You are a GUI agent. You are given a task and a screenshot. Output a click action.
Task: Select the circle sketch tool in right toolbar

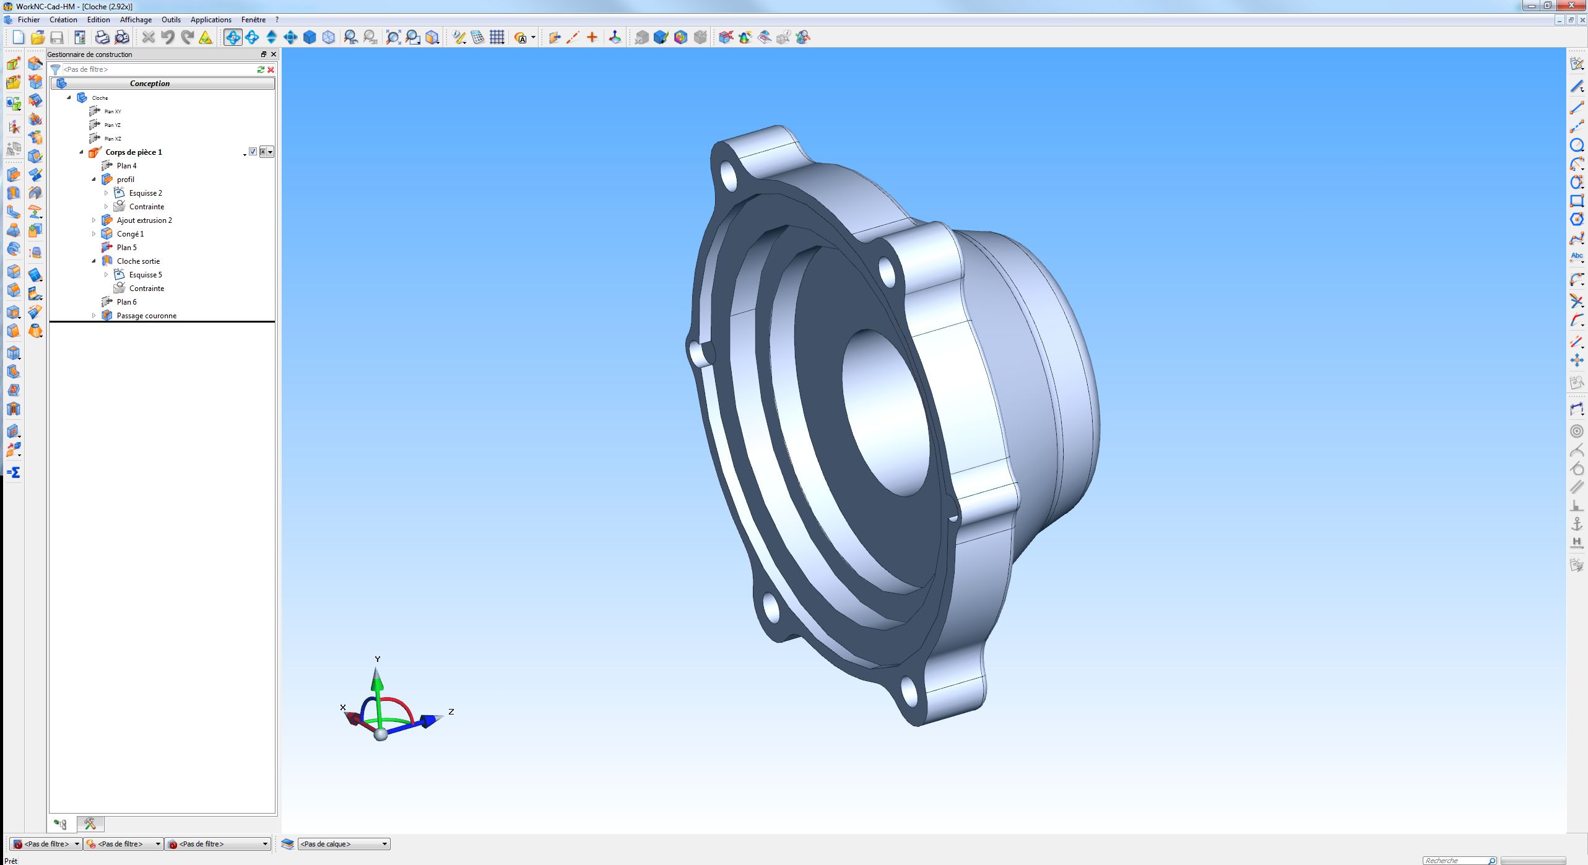click(1576, 146)
